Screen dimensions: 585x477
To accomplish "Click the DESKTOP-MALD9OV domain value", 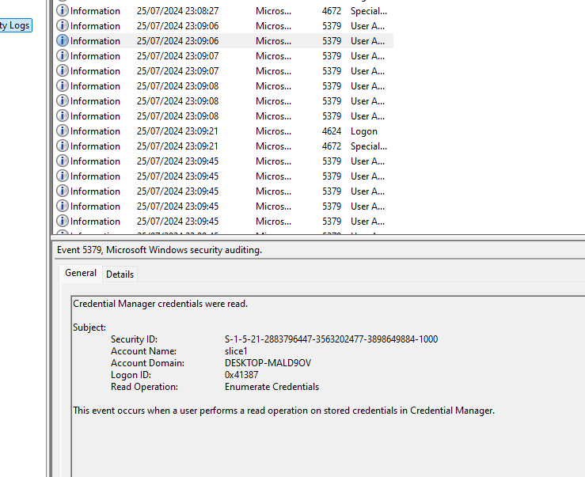I will point(268,363).
